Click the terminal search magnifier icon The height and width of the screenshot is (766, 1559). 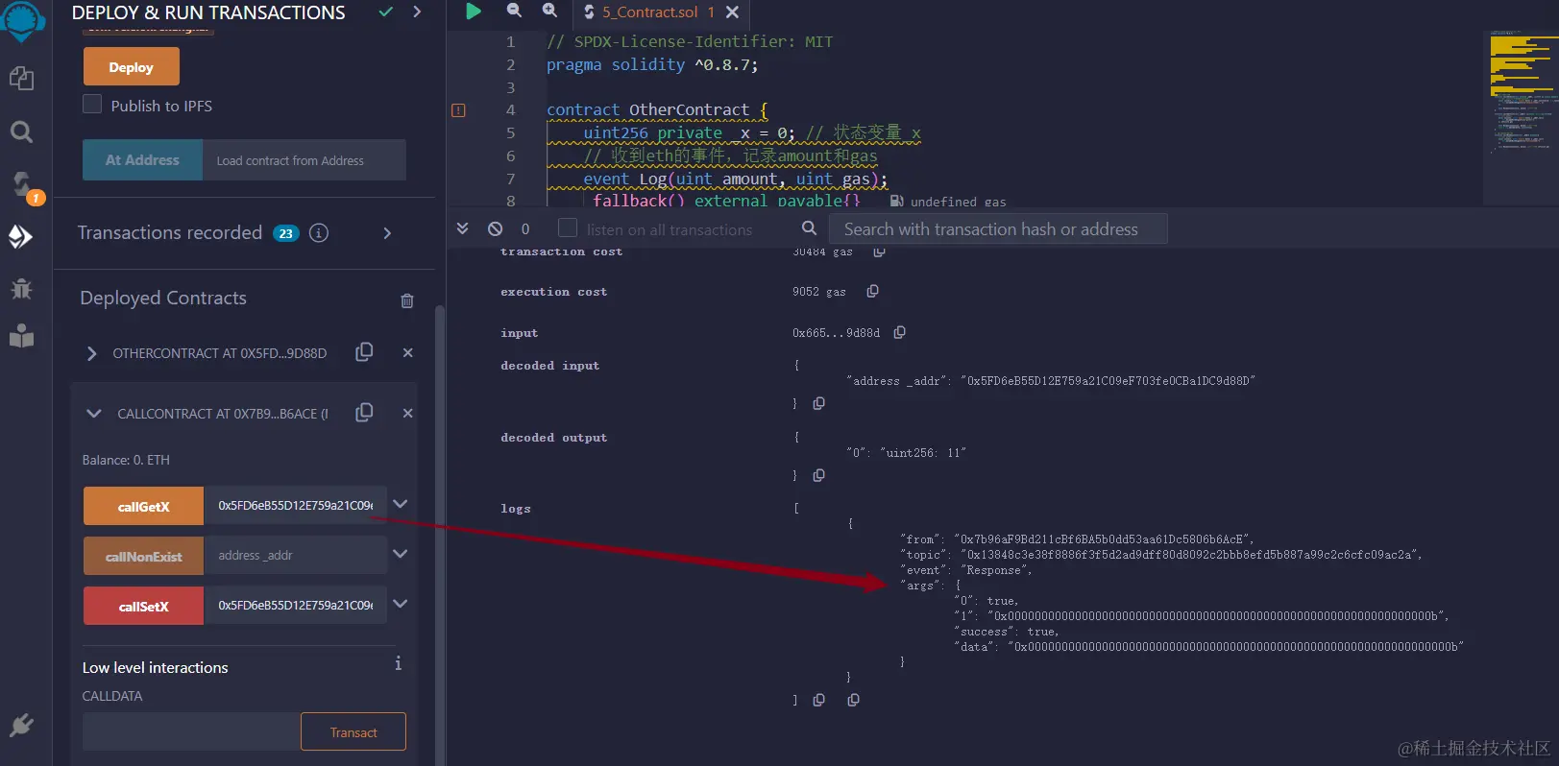[809, 228]
